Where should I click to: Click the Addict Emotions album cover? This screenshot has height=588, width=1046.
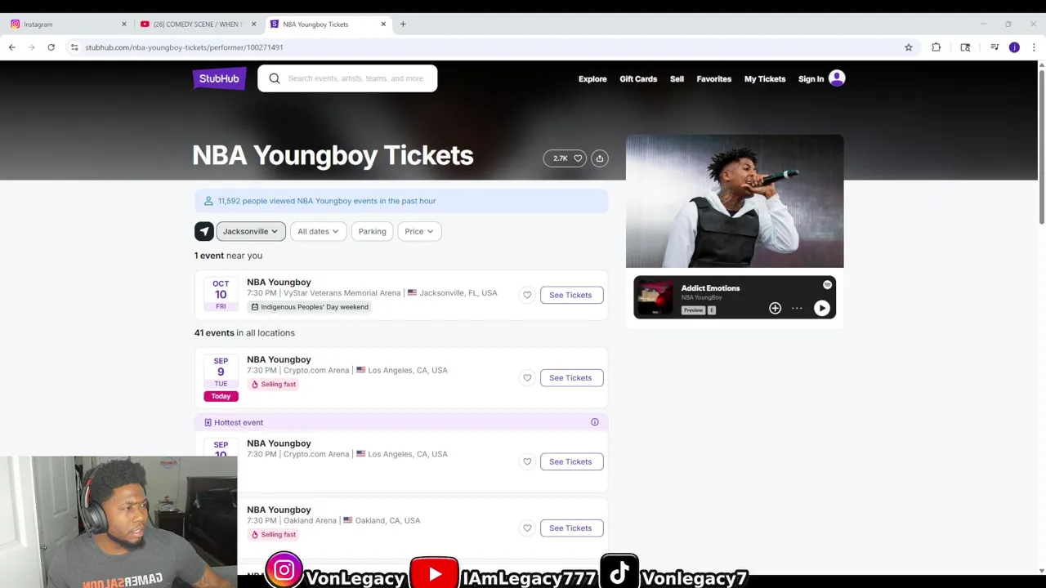coord(655,297)
